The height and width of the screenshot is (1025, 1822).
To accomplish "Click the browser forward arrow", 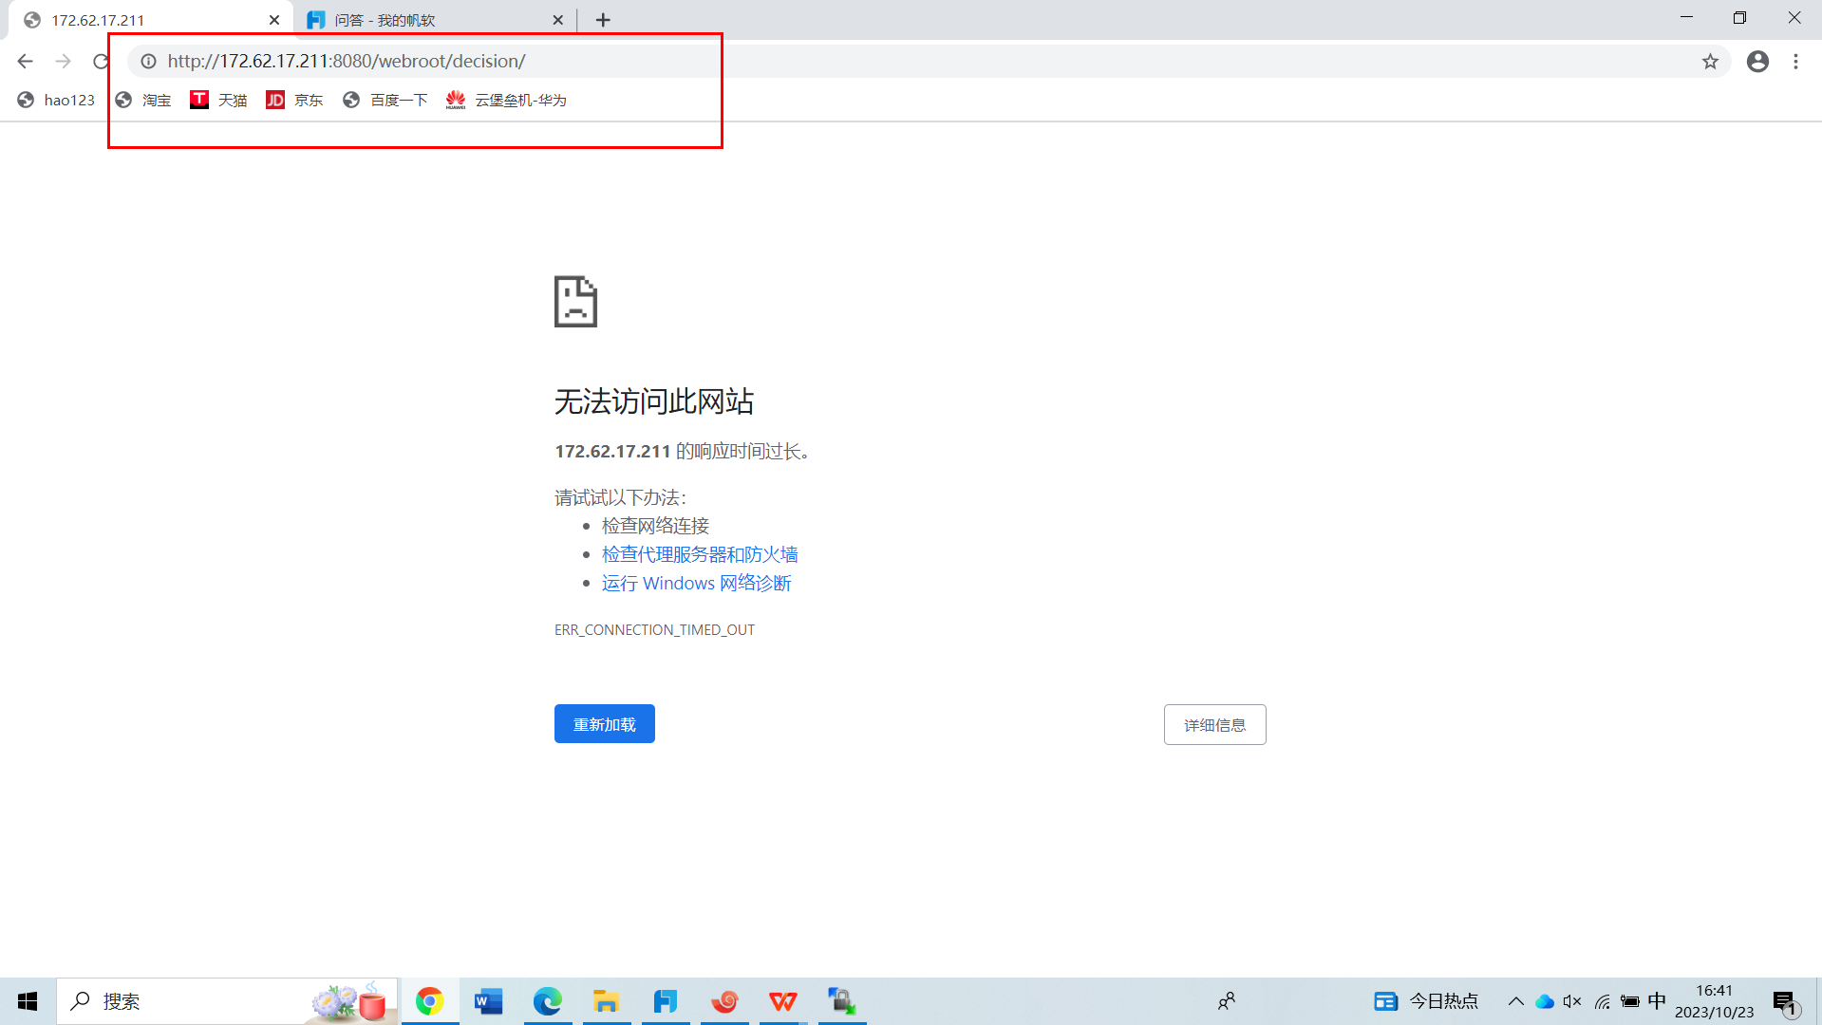I will pos(64,62).
